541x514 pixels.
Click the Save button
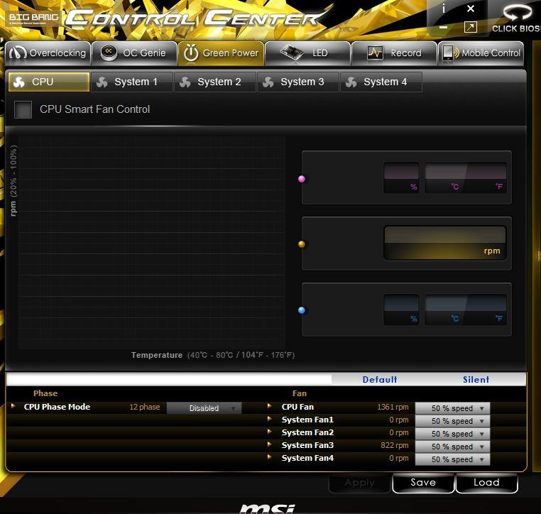(x=423, y=483)
